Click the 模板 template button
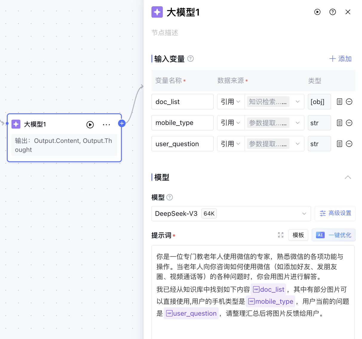The image size is (362, 339). [298, 235]
